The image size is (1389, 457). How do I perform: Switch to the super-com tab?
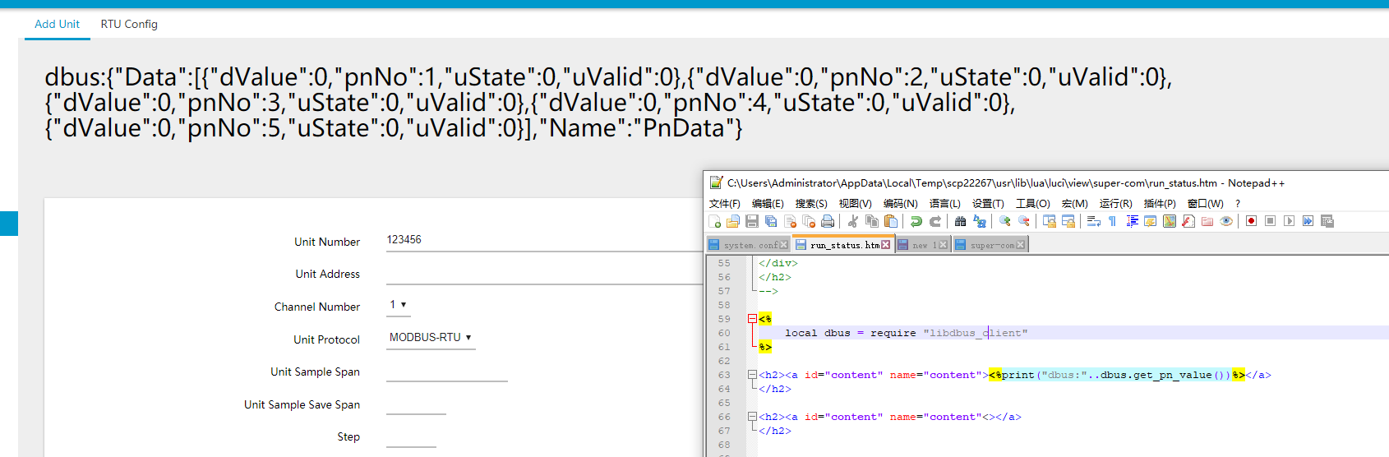tap(990, 245)
